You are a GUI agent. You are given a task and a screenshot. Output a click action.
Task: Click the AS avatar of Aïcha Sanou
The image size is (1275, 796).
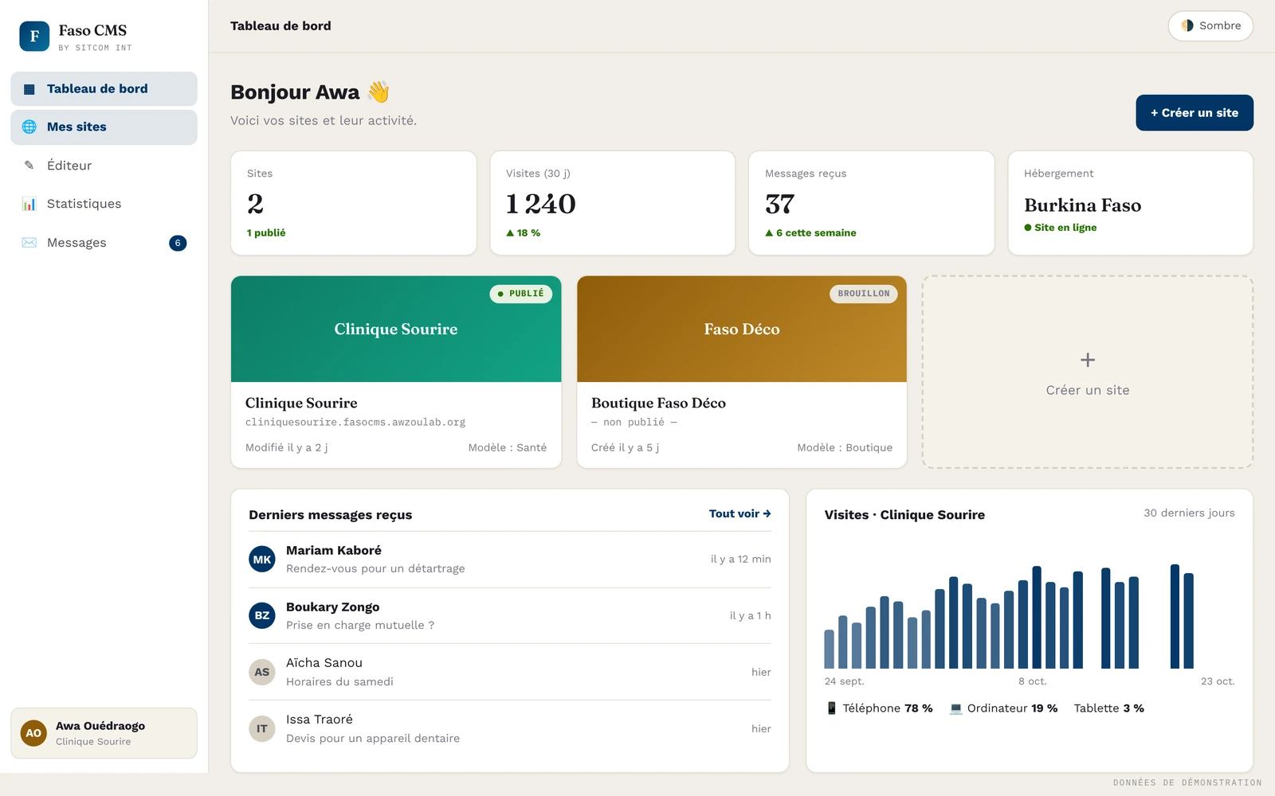tap(262, 672)
